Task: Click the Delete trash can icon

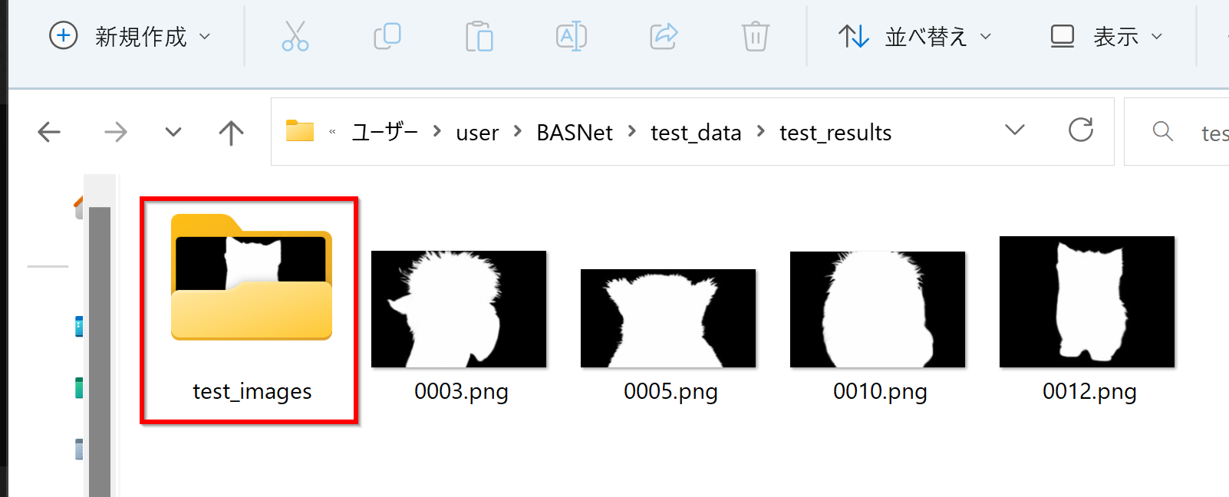Action: 756,36
